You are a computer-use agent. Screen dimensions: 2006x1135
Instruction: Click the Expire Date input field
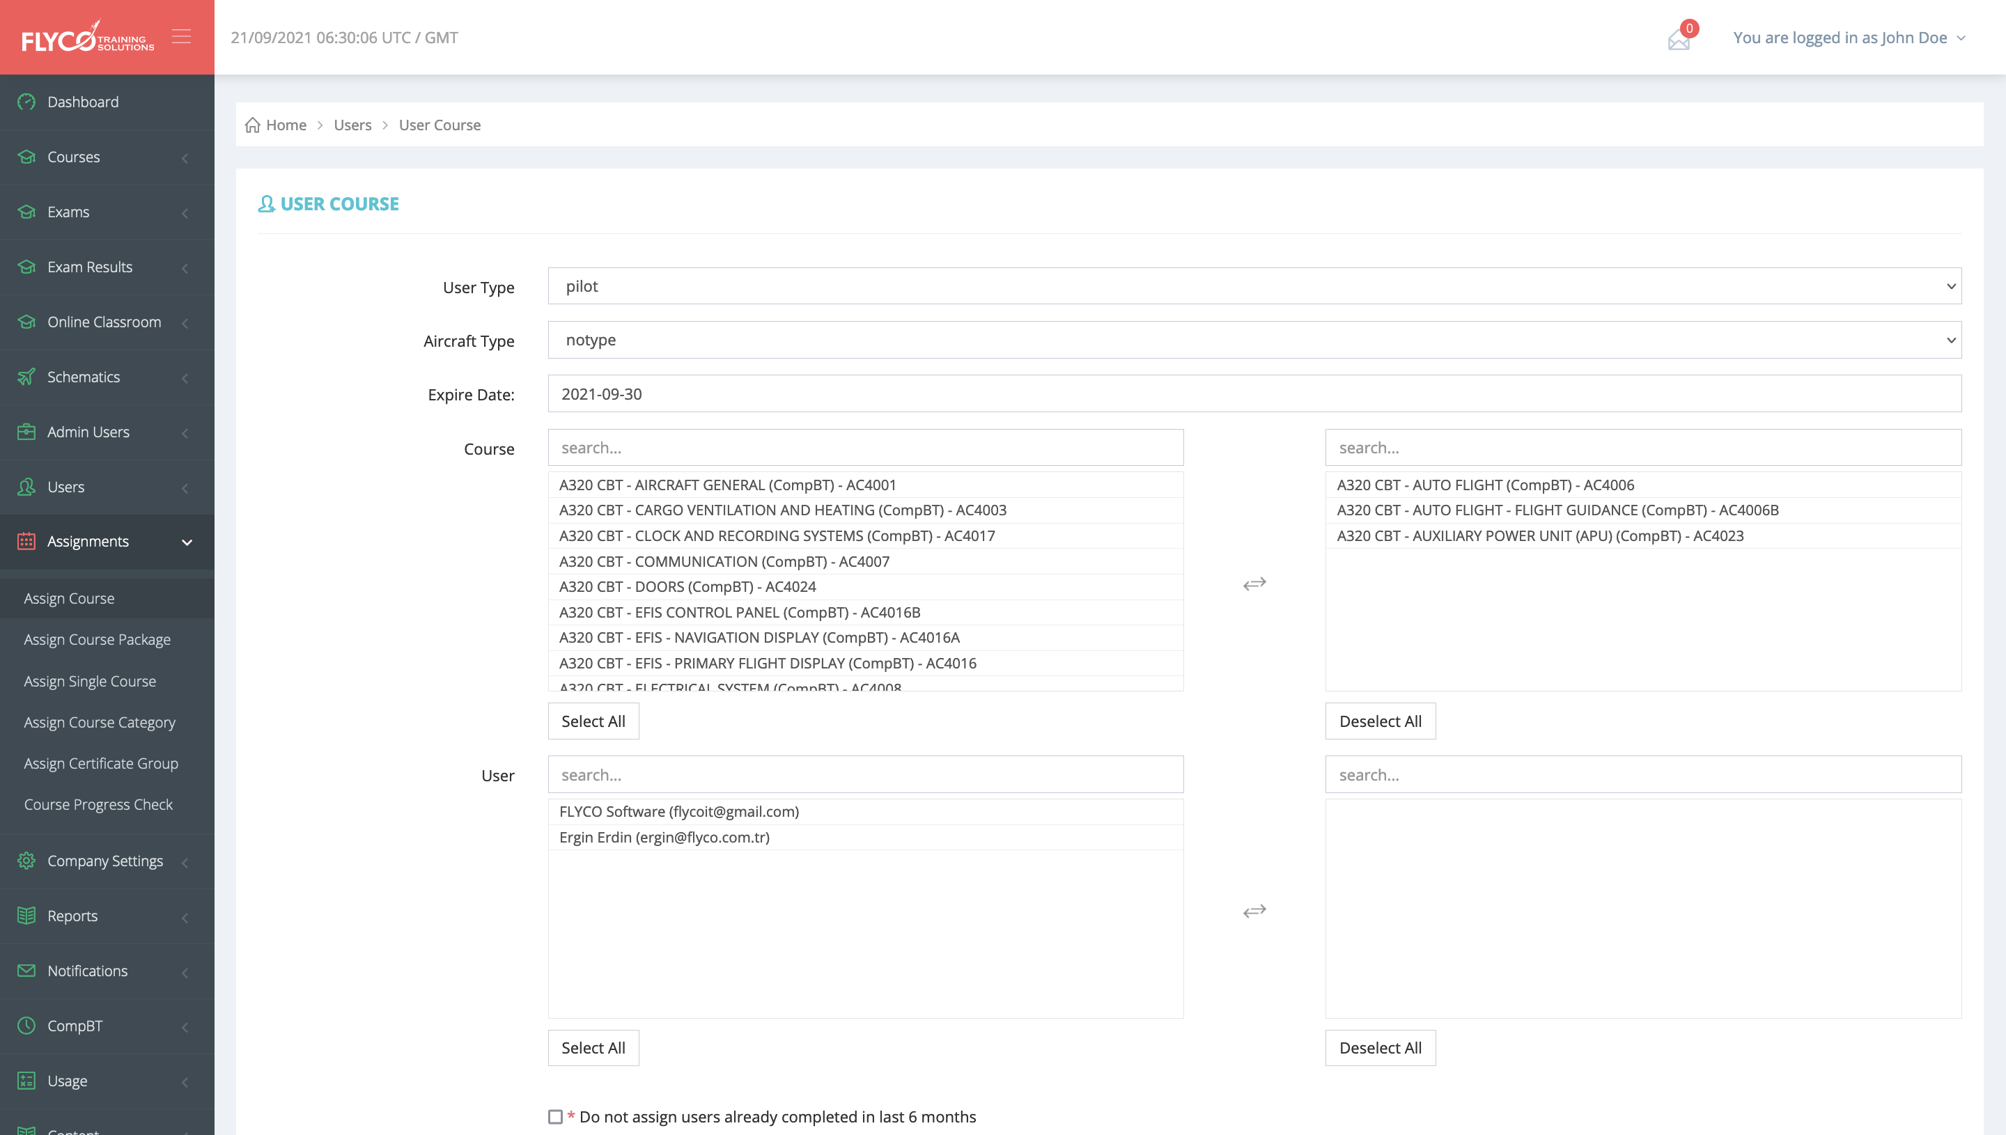[1254, 393]
